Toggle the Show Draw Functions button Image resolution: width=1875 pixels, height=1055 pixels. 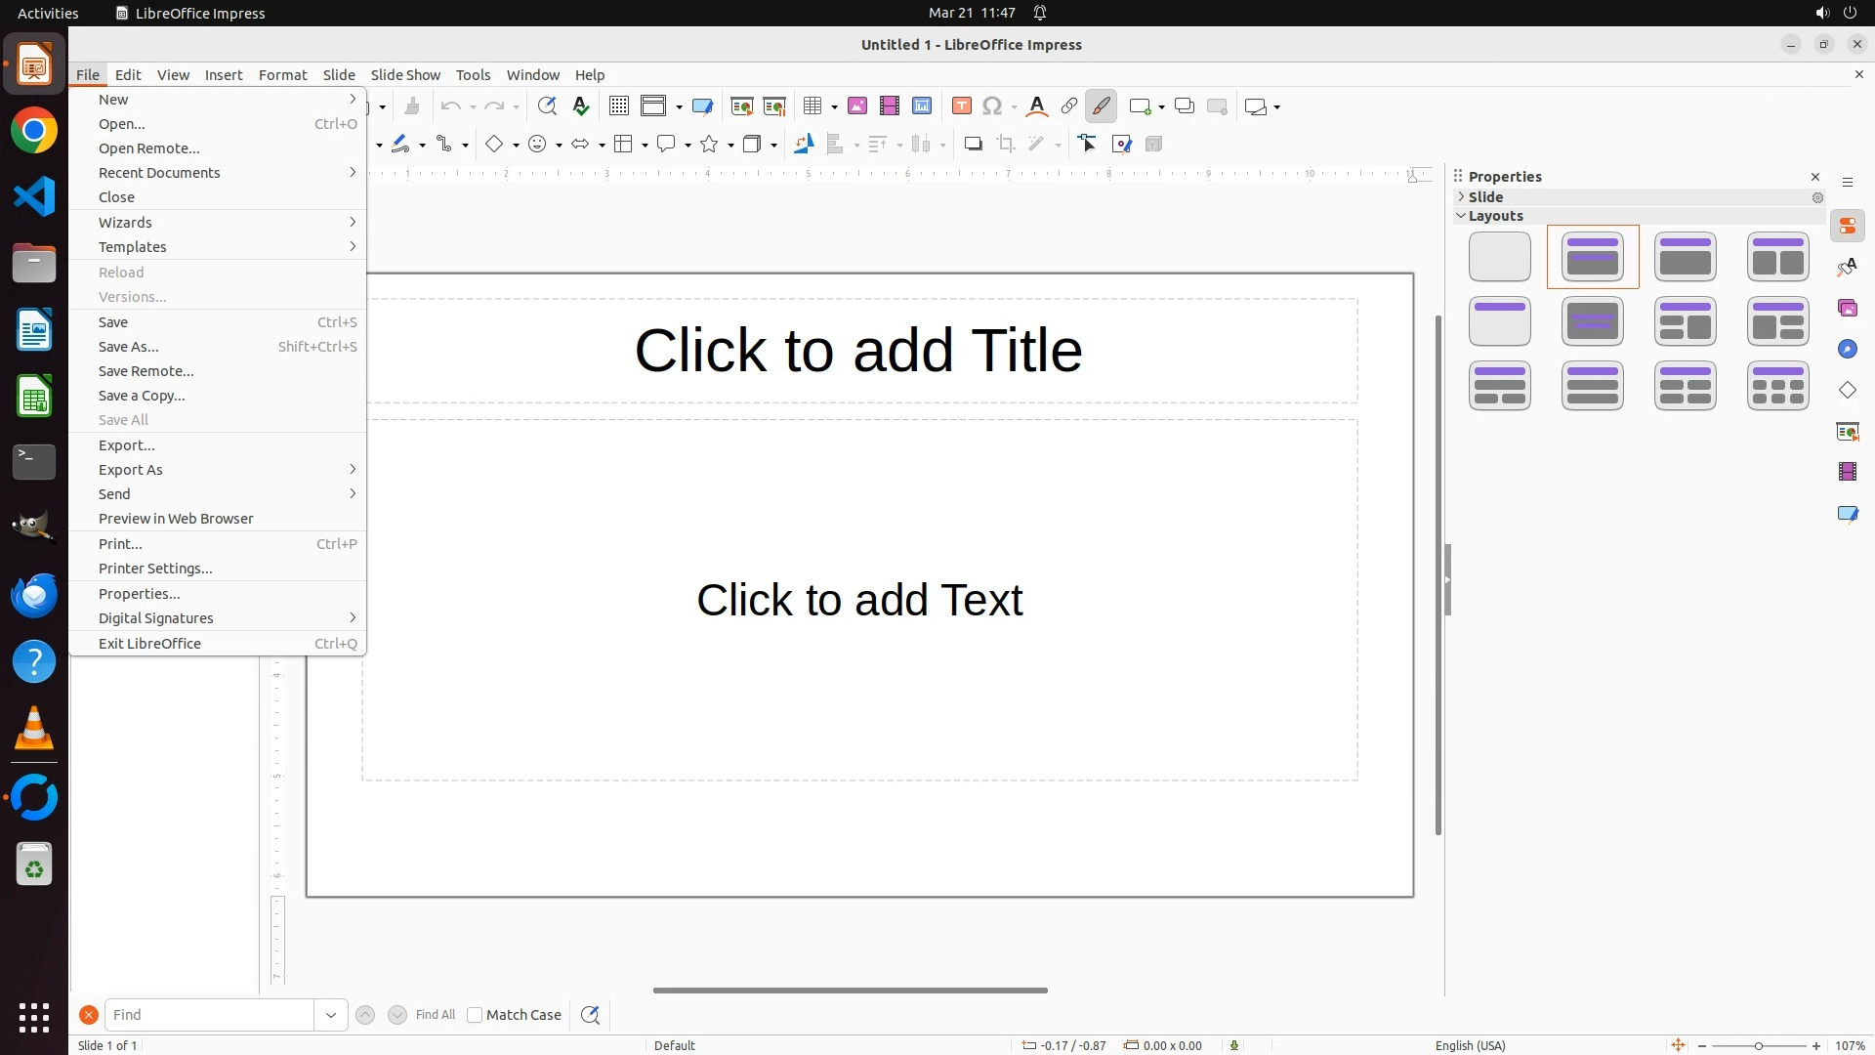[1102, 106]
